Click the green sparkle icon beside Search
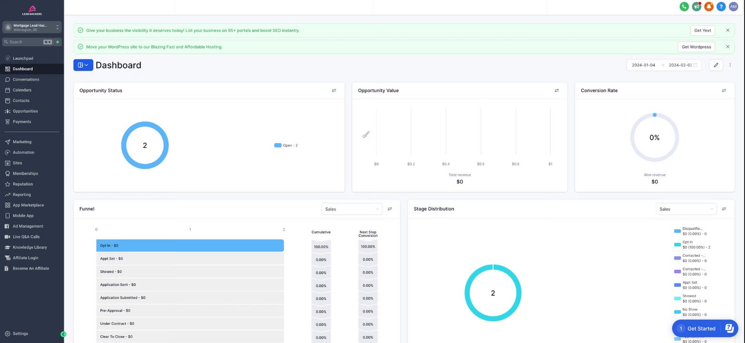 (x=58, y=42)
